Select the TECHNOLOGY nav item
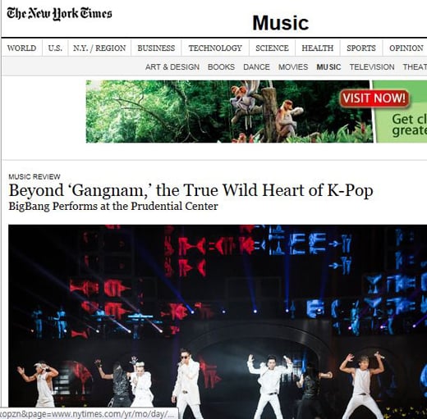 (215, 48)
